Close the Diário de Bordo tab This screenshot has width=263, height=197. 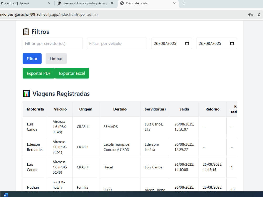[x=174, y=3]
